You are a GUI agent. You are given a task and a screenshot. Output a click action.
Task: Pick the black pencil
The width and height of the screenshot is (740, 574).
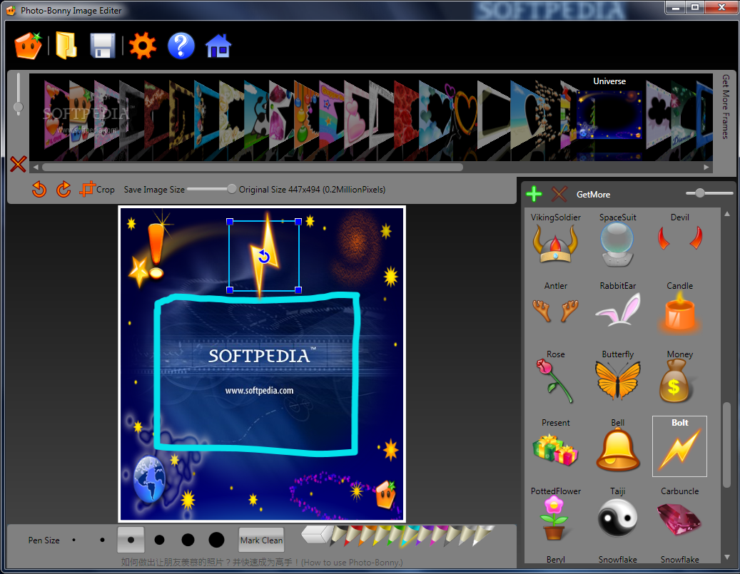pyautogui.click(x=339, y=535)
